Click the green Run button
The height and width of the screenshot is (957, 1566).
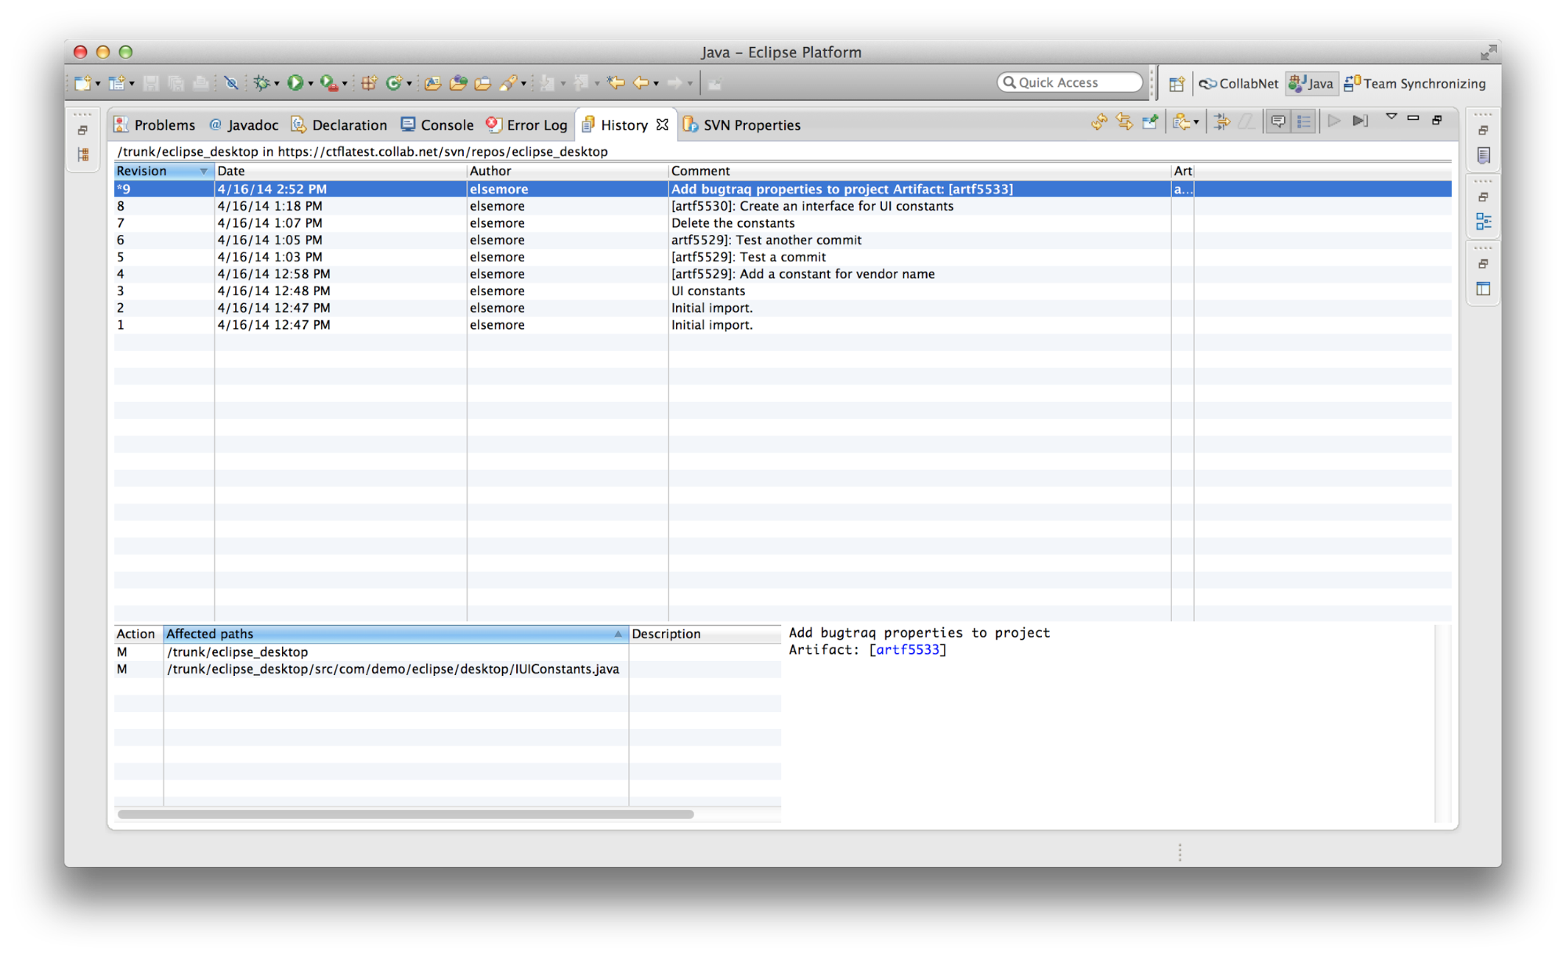point(295,83)
